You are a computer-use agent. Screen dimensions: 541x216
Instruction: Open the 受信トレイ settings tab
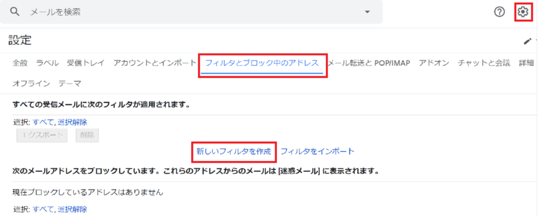[x=86, y=63]
